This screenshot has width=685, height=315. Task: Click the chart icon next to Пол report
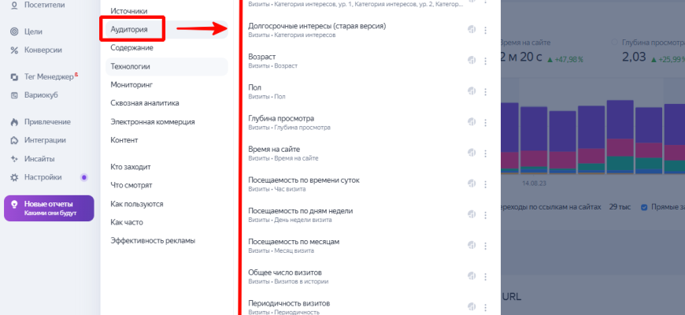[471, 91]
